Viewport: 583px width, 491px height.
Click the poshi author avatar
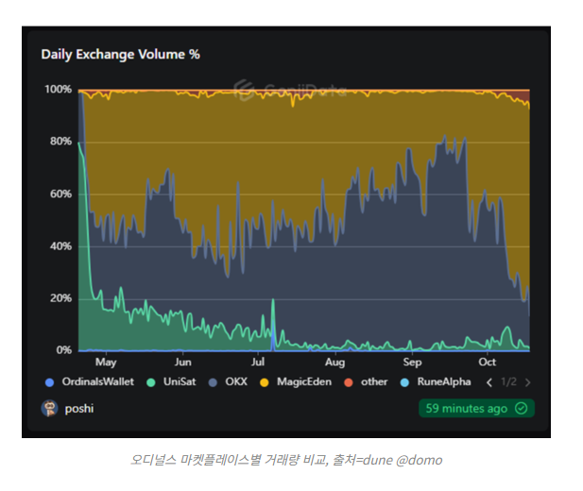(49, 409)
